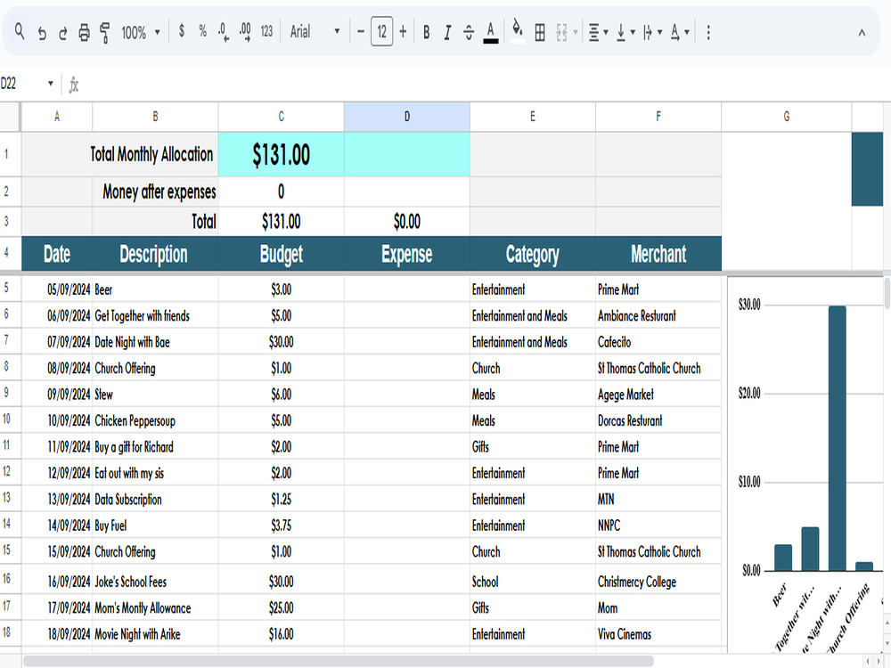Collapse the toolbar with the caret
The width and height of the screenshot is (891, 668).
(862, 33)
